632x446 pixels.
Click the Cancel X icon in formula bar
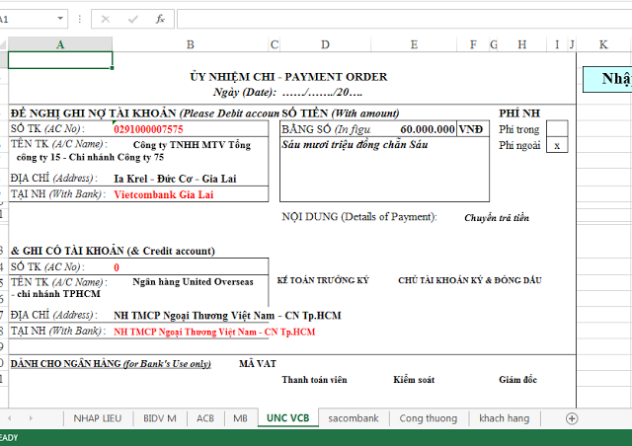106,19
